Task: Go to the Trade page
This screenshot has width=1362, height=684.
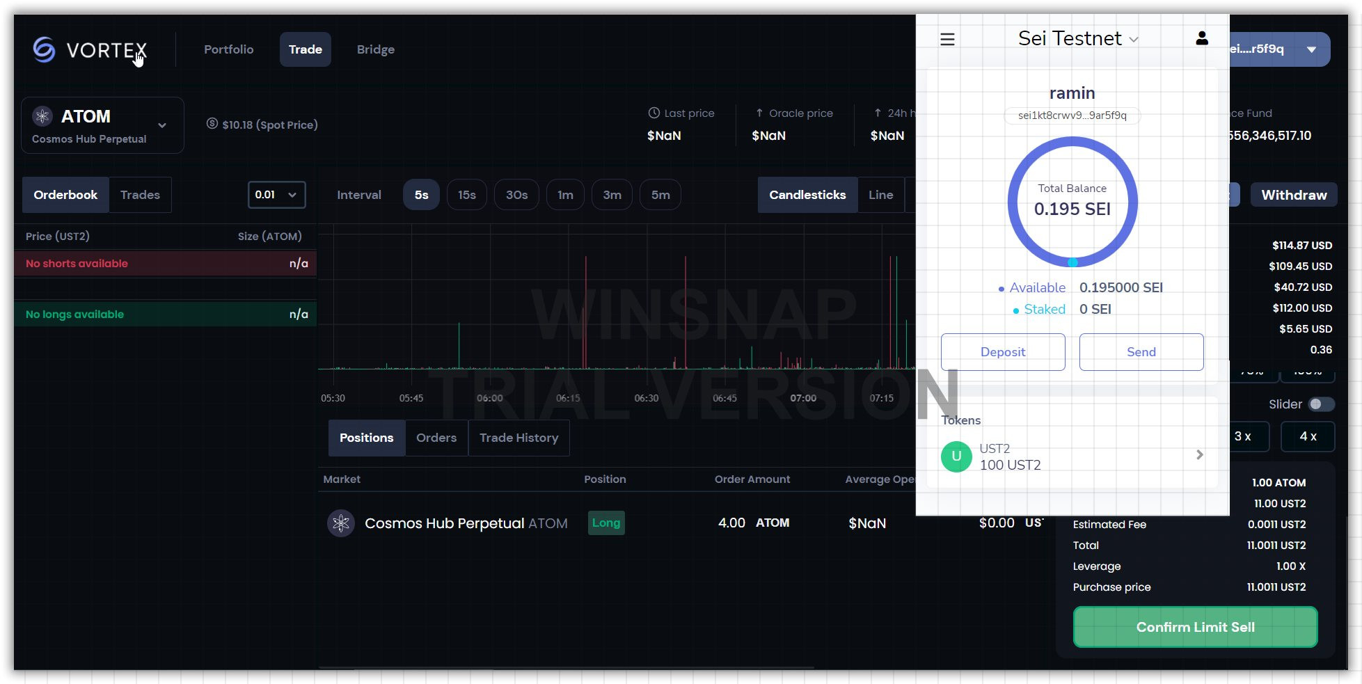Action: 306,49
